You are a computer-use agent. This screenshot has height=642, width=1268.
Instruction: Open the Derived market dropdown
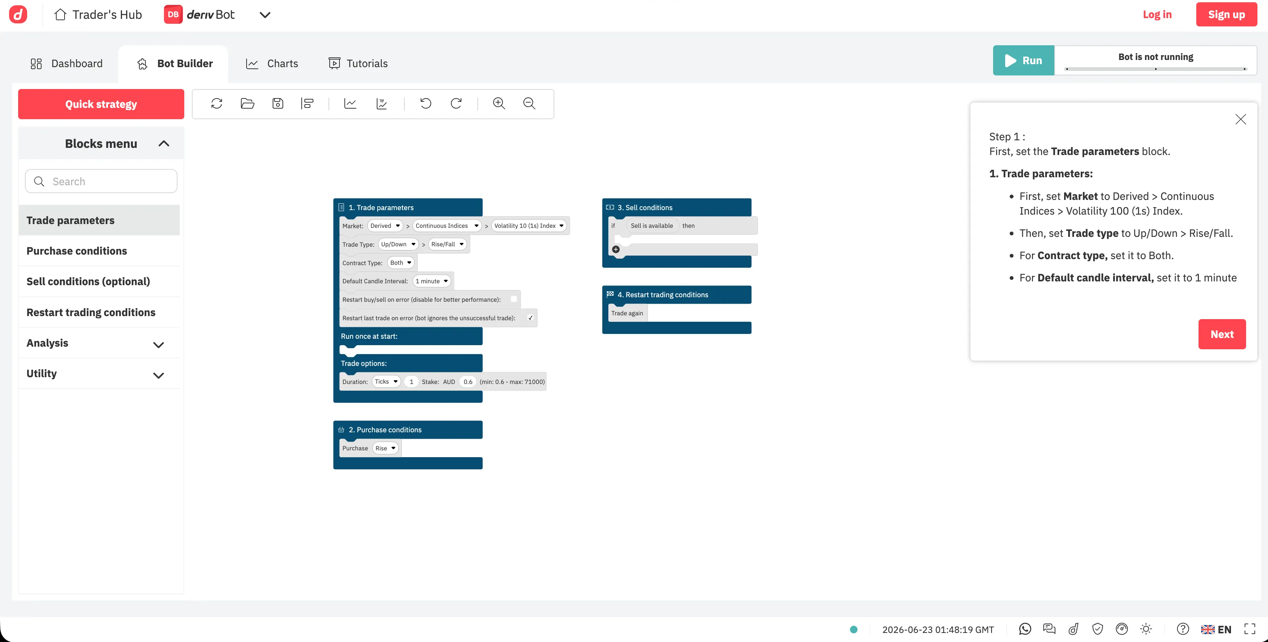pyautogui.click(x=385, y=226)
